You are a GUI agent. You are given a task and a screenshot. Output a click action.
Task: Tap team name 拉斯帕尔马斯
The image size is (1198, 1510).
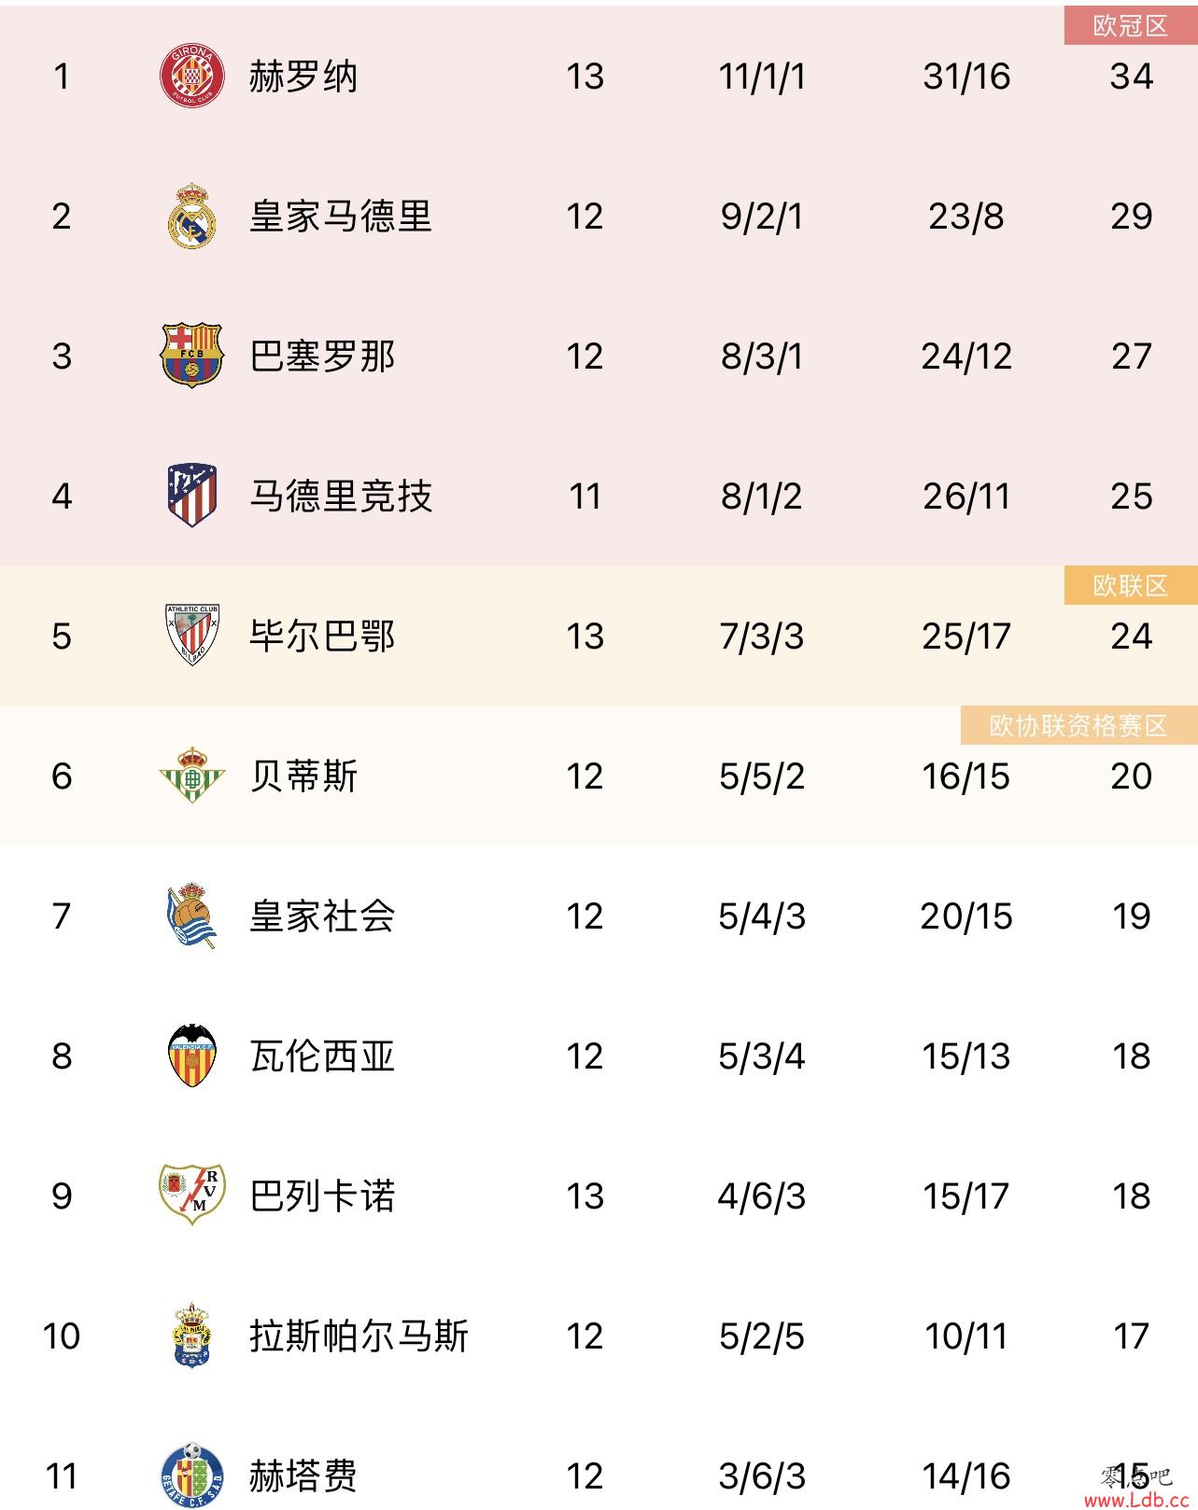359,1336
